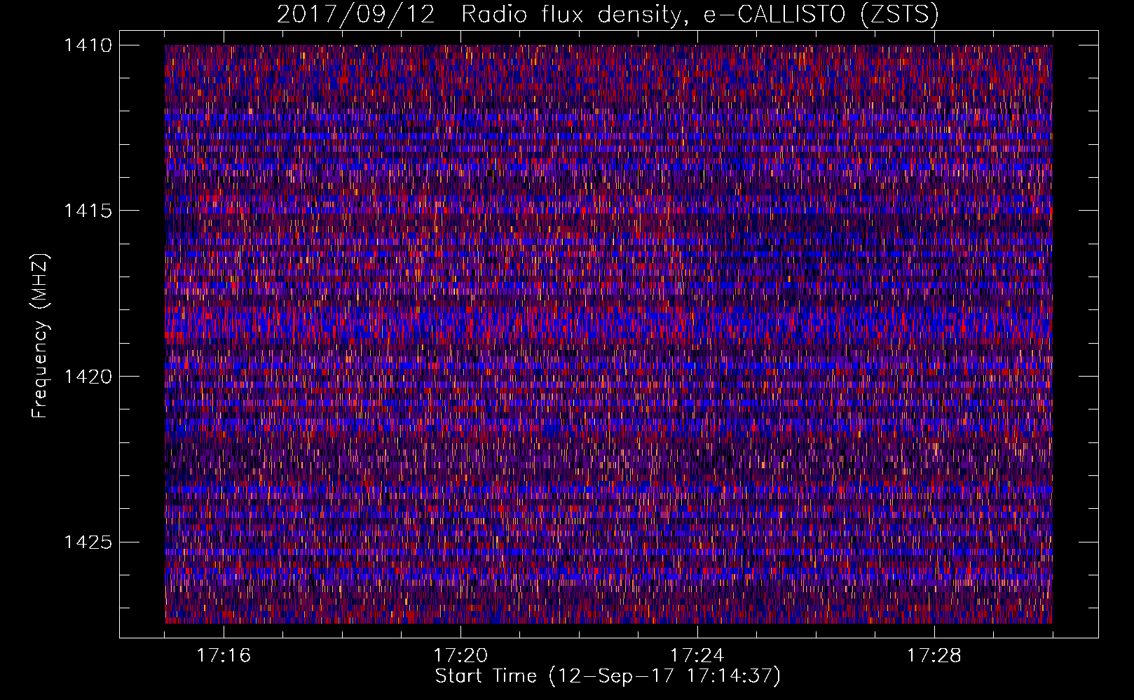Select the 1420 frequency axis label
This screenshot has height=700, width=1134.
click(88, 377)
